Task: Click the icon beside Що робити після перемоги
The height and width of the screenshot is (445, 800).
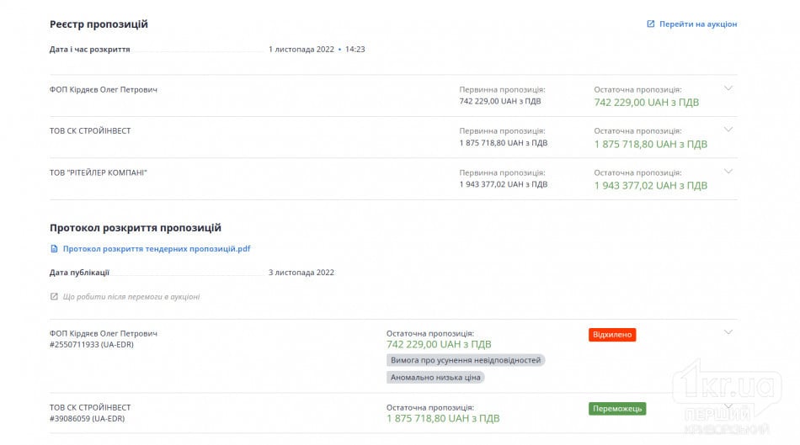Action: tap(54, 297)
